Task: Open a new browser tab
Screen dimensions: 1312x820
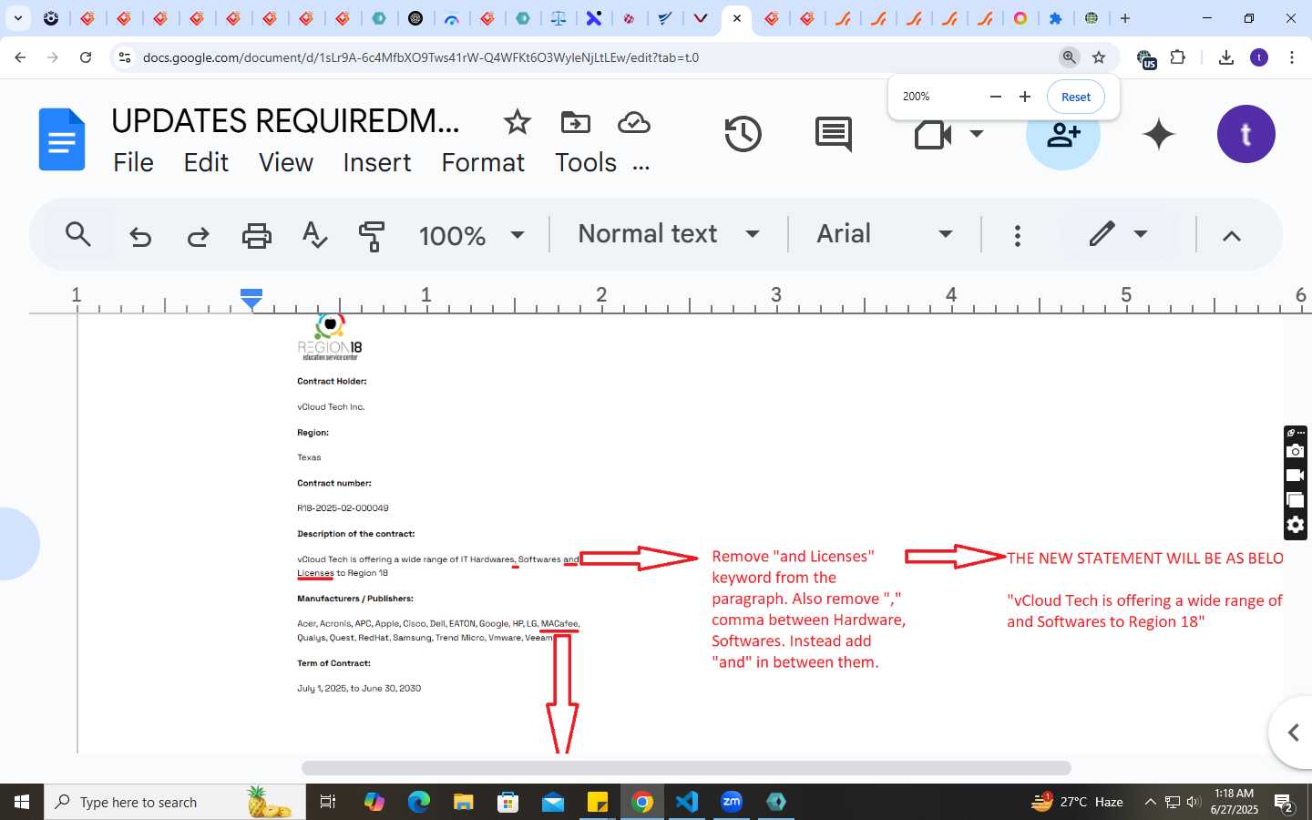Action: tap(1125, 18)
